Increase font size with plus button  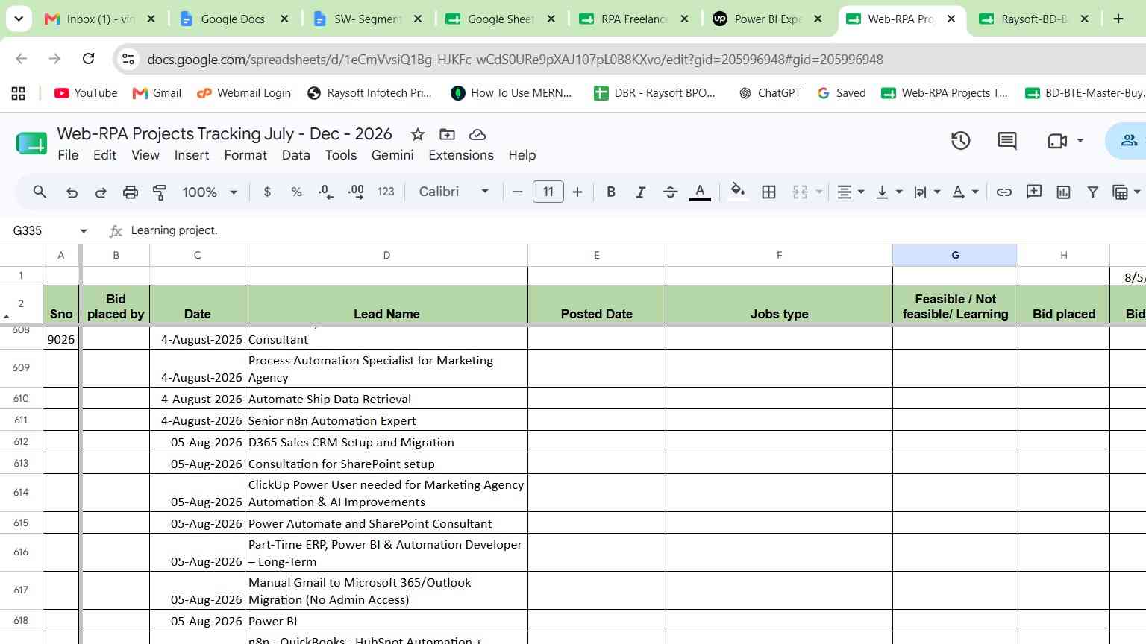tap(577, 192)
